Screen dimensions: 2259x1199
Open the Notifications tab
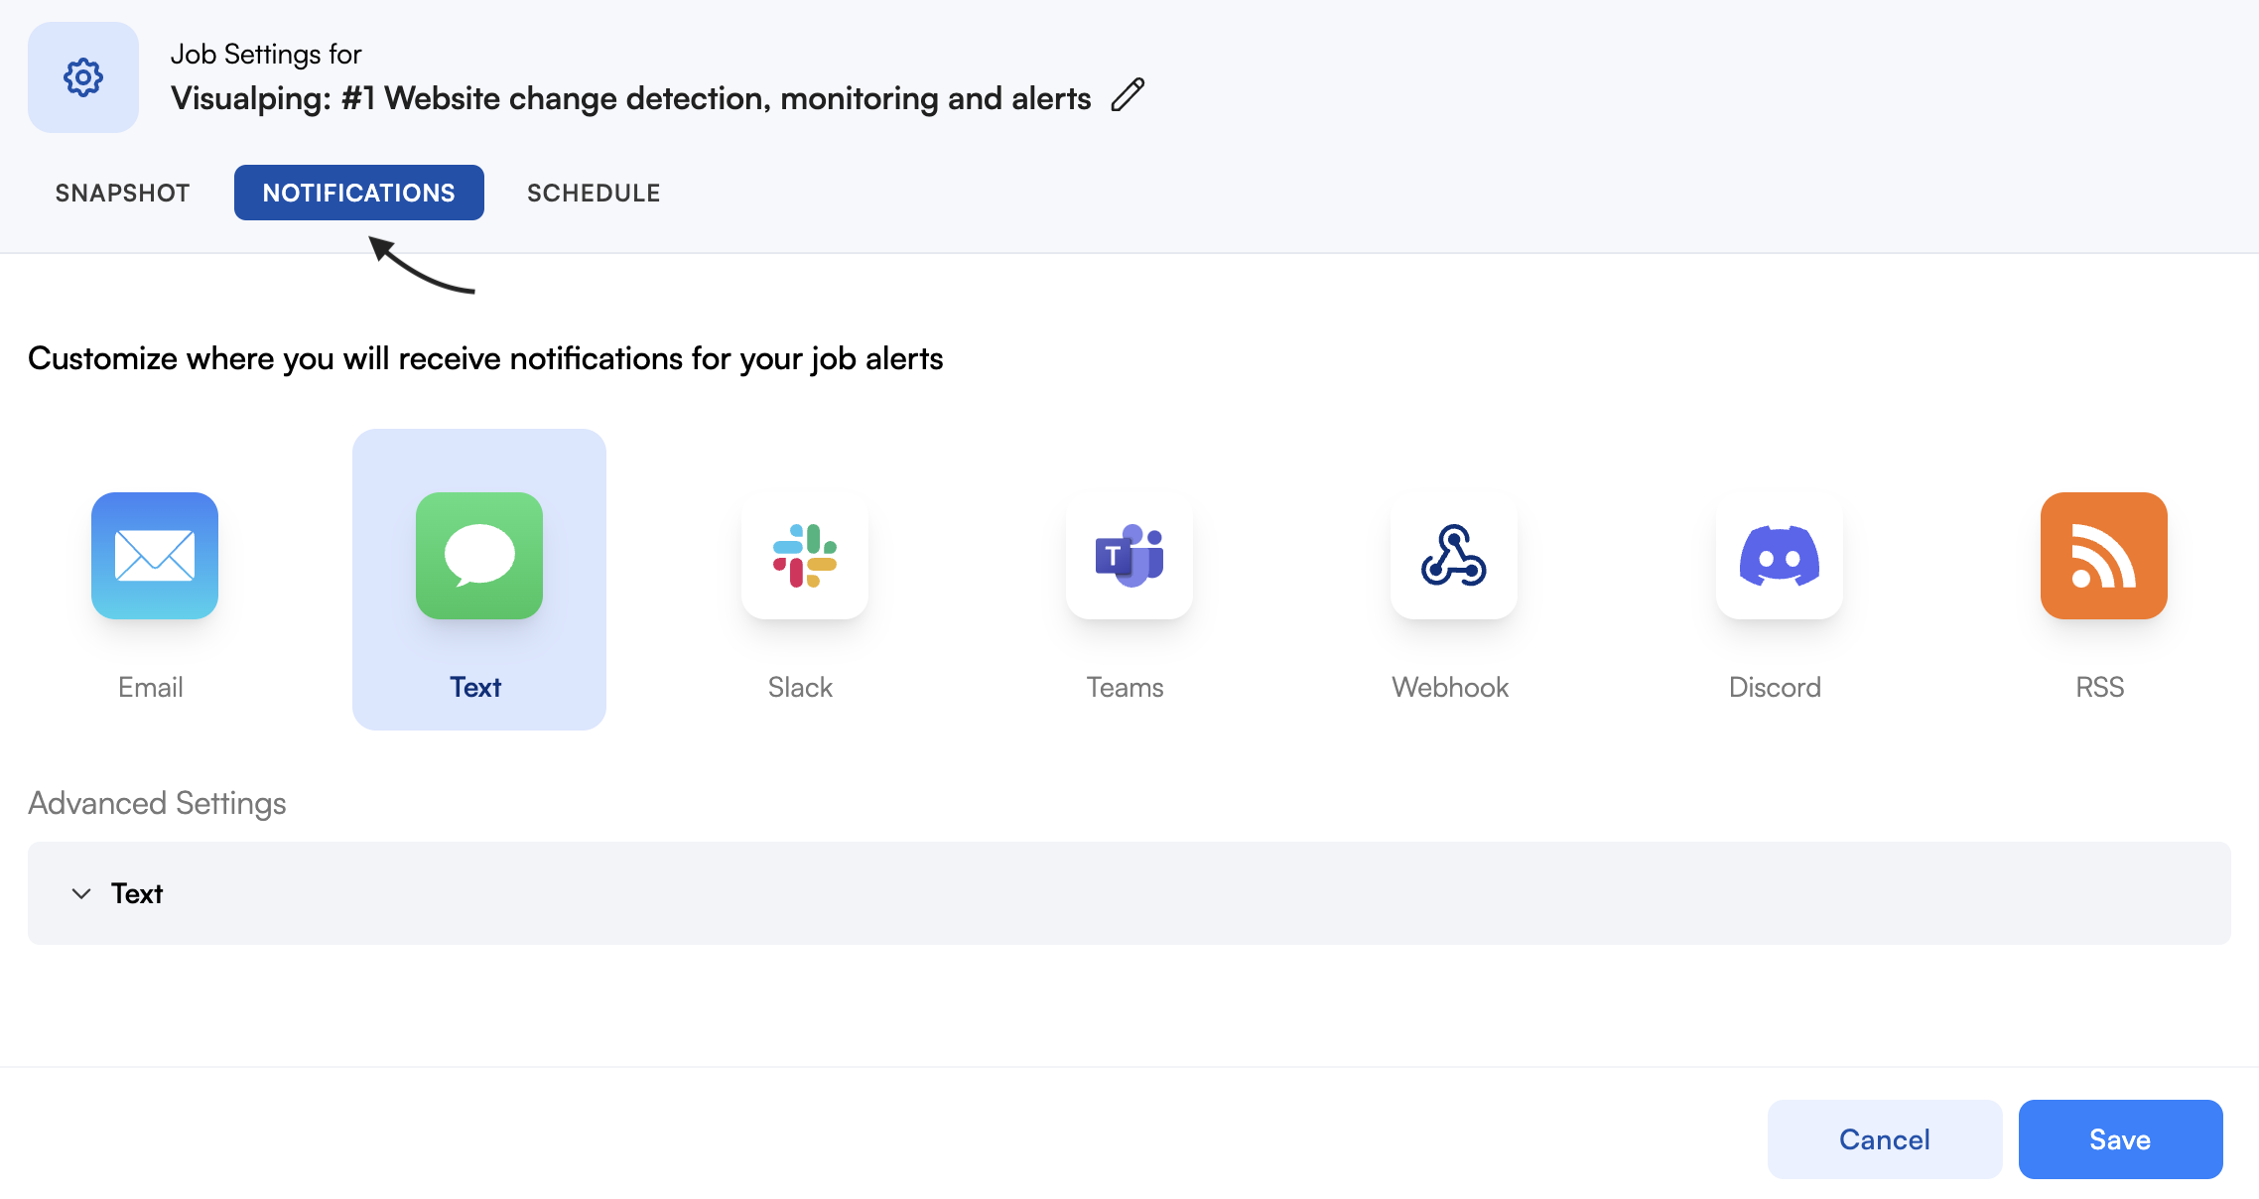[359, 193]
